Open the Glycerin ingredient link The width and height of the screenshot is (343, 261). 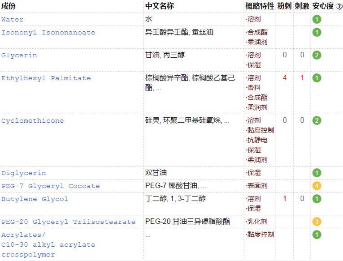pyautogui.click(x=19, y=55)
